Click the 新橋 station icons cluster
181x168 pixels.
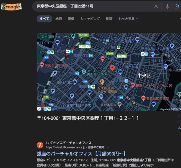pos(44,109)
